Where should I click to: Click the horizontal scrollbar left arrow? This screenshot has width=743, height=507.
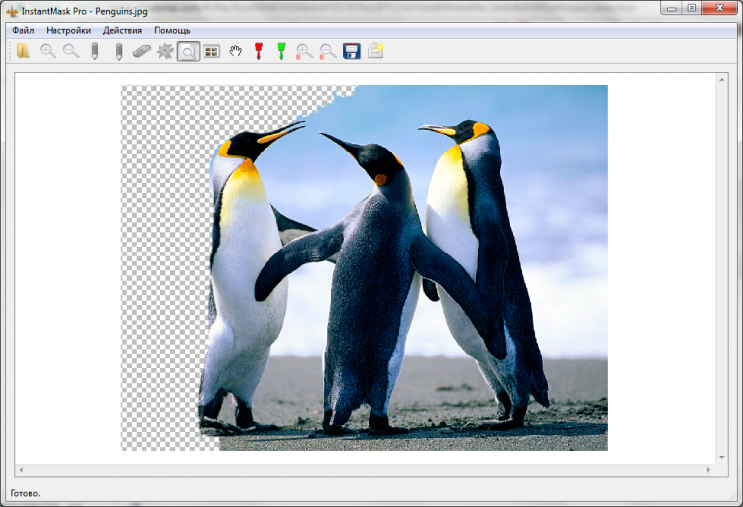(x=21, y=470)
